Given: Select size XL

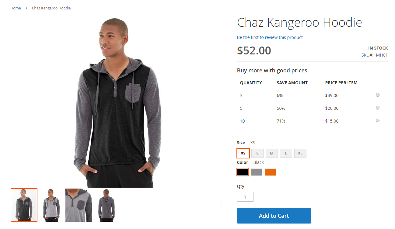Looking at the screenshot, I should pyautogui.click(x=300, y=153).
